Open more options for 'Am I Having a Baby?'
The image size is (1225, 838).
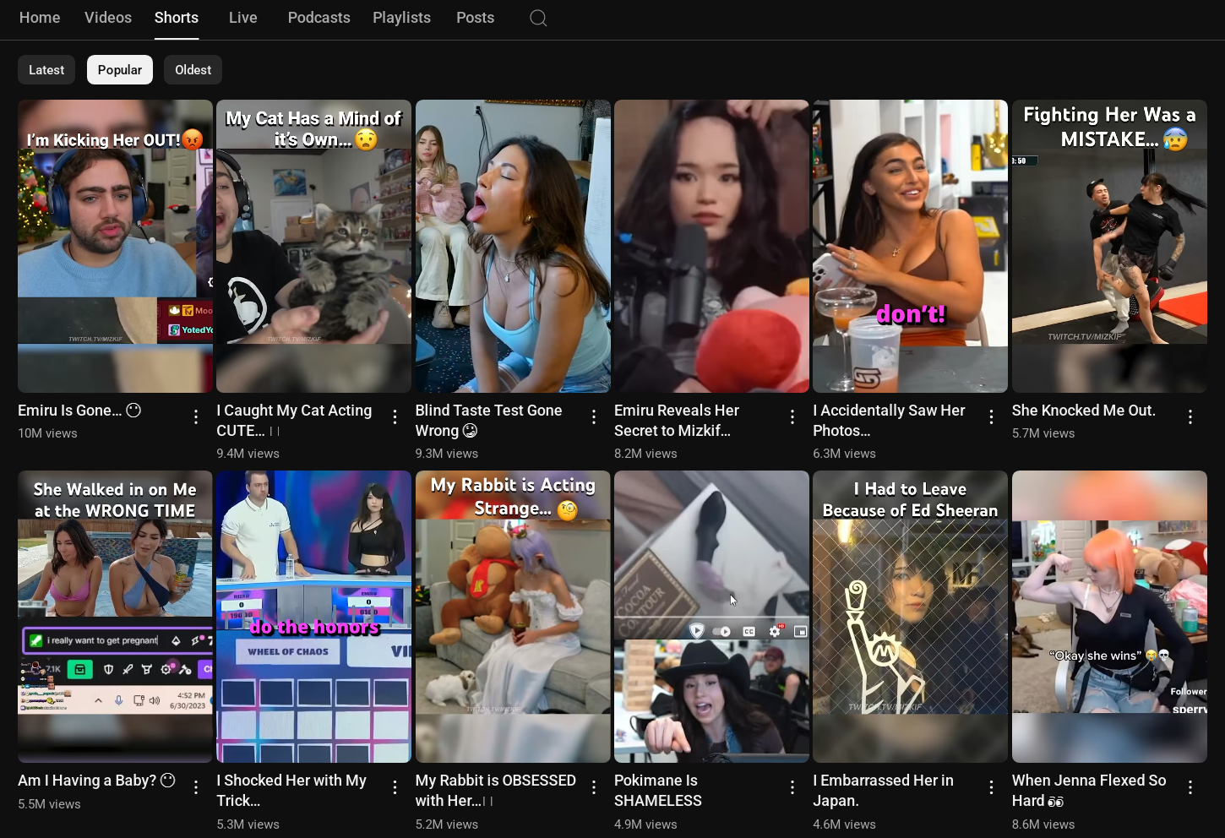click(196, 787)
